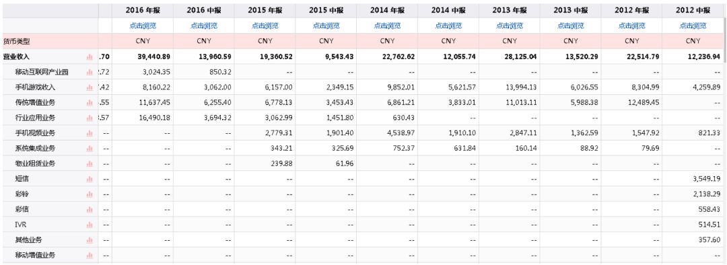727x265 pixels.
Task: Select cell value 239.88
Action: 282,164
